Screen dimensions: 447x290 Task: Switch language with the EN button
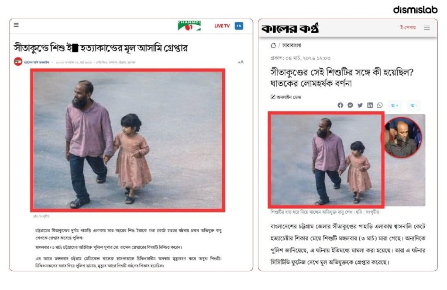239,26
